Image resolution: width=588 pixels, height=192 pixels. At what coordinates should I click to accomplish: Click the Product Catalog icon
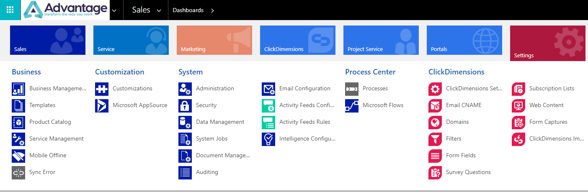(x=18, y=123)
